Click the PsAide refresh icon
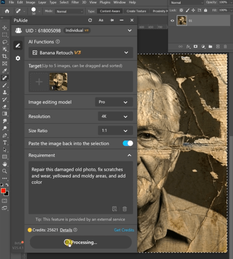Image resolution: width=233 pixels, height=259 pixels. [90, 21]
